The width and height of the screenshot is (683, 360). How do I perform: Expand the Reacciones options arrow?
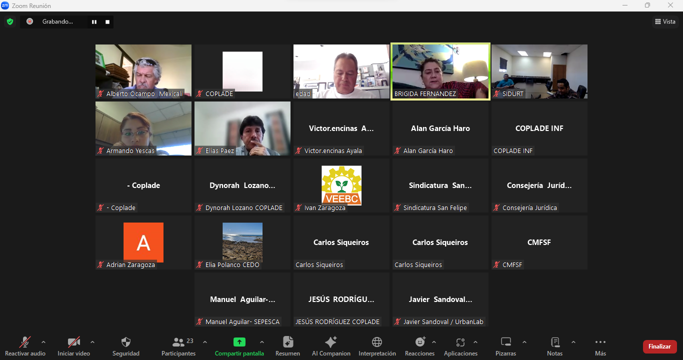click(x=434, y=342)
